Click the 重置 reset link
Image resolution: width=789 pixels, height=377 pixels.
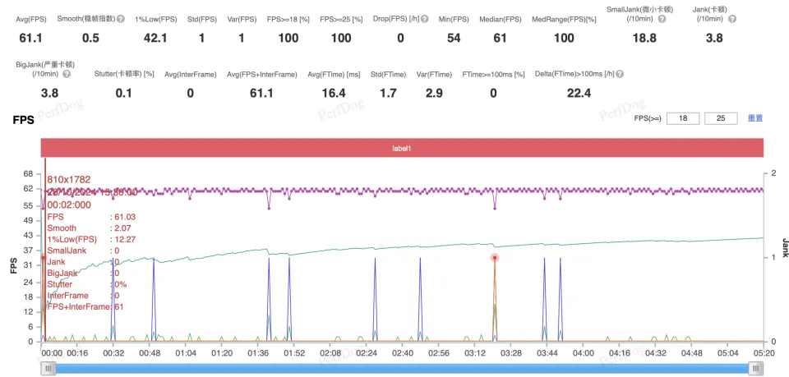pos(754,118)
